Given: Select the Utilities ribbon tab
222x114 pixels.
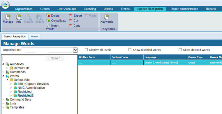Looking at the screenshot, I should (x=108, y=9).
